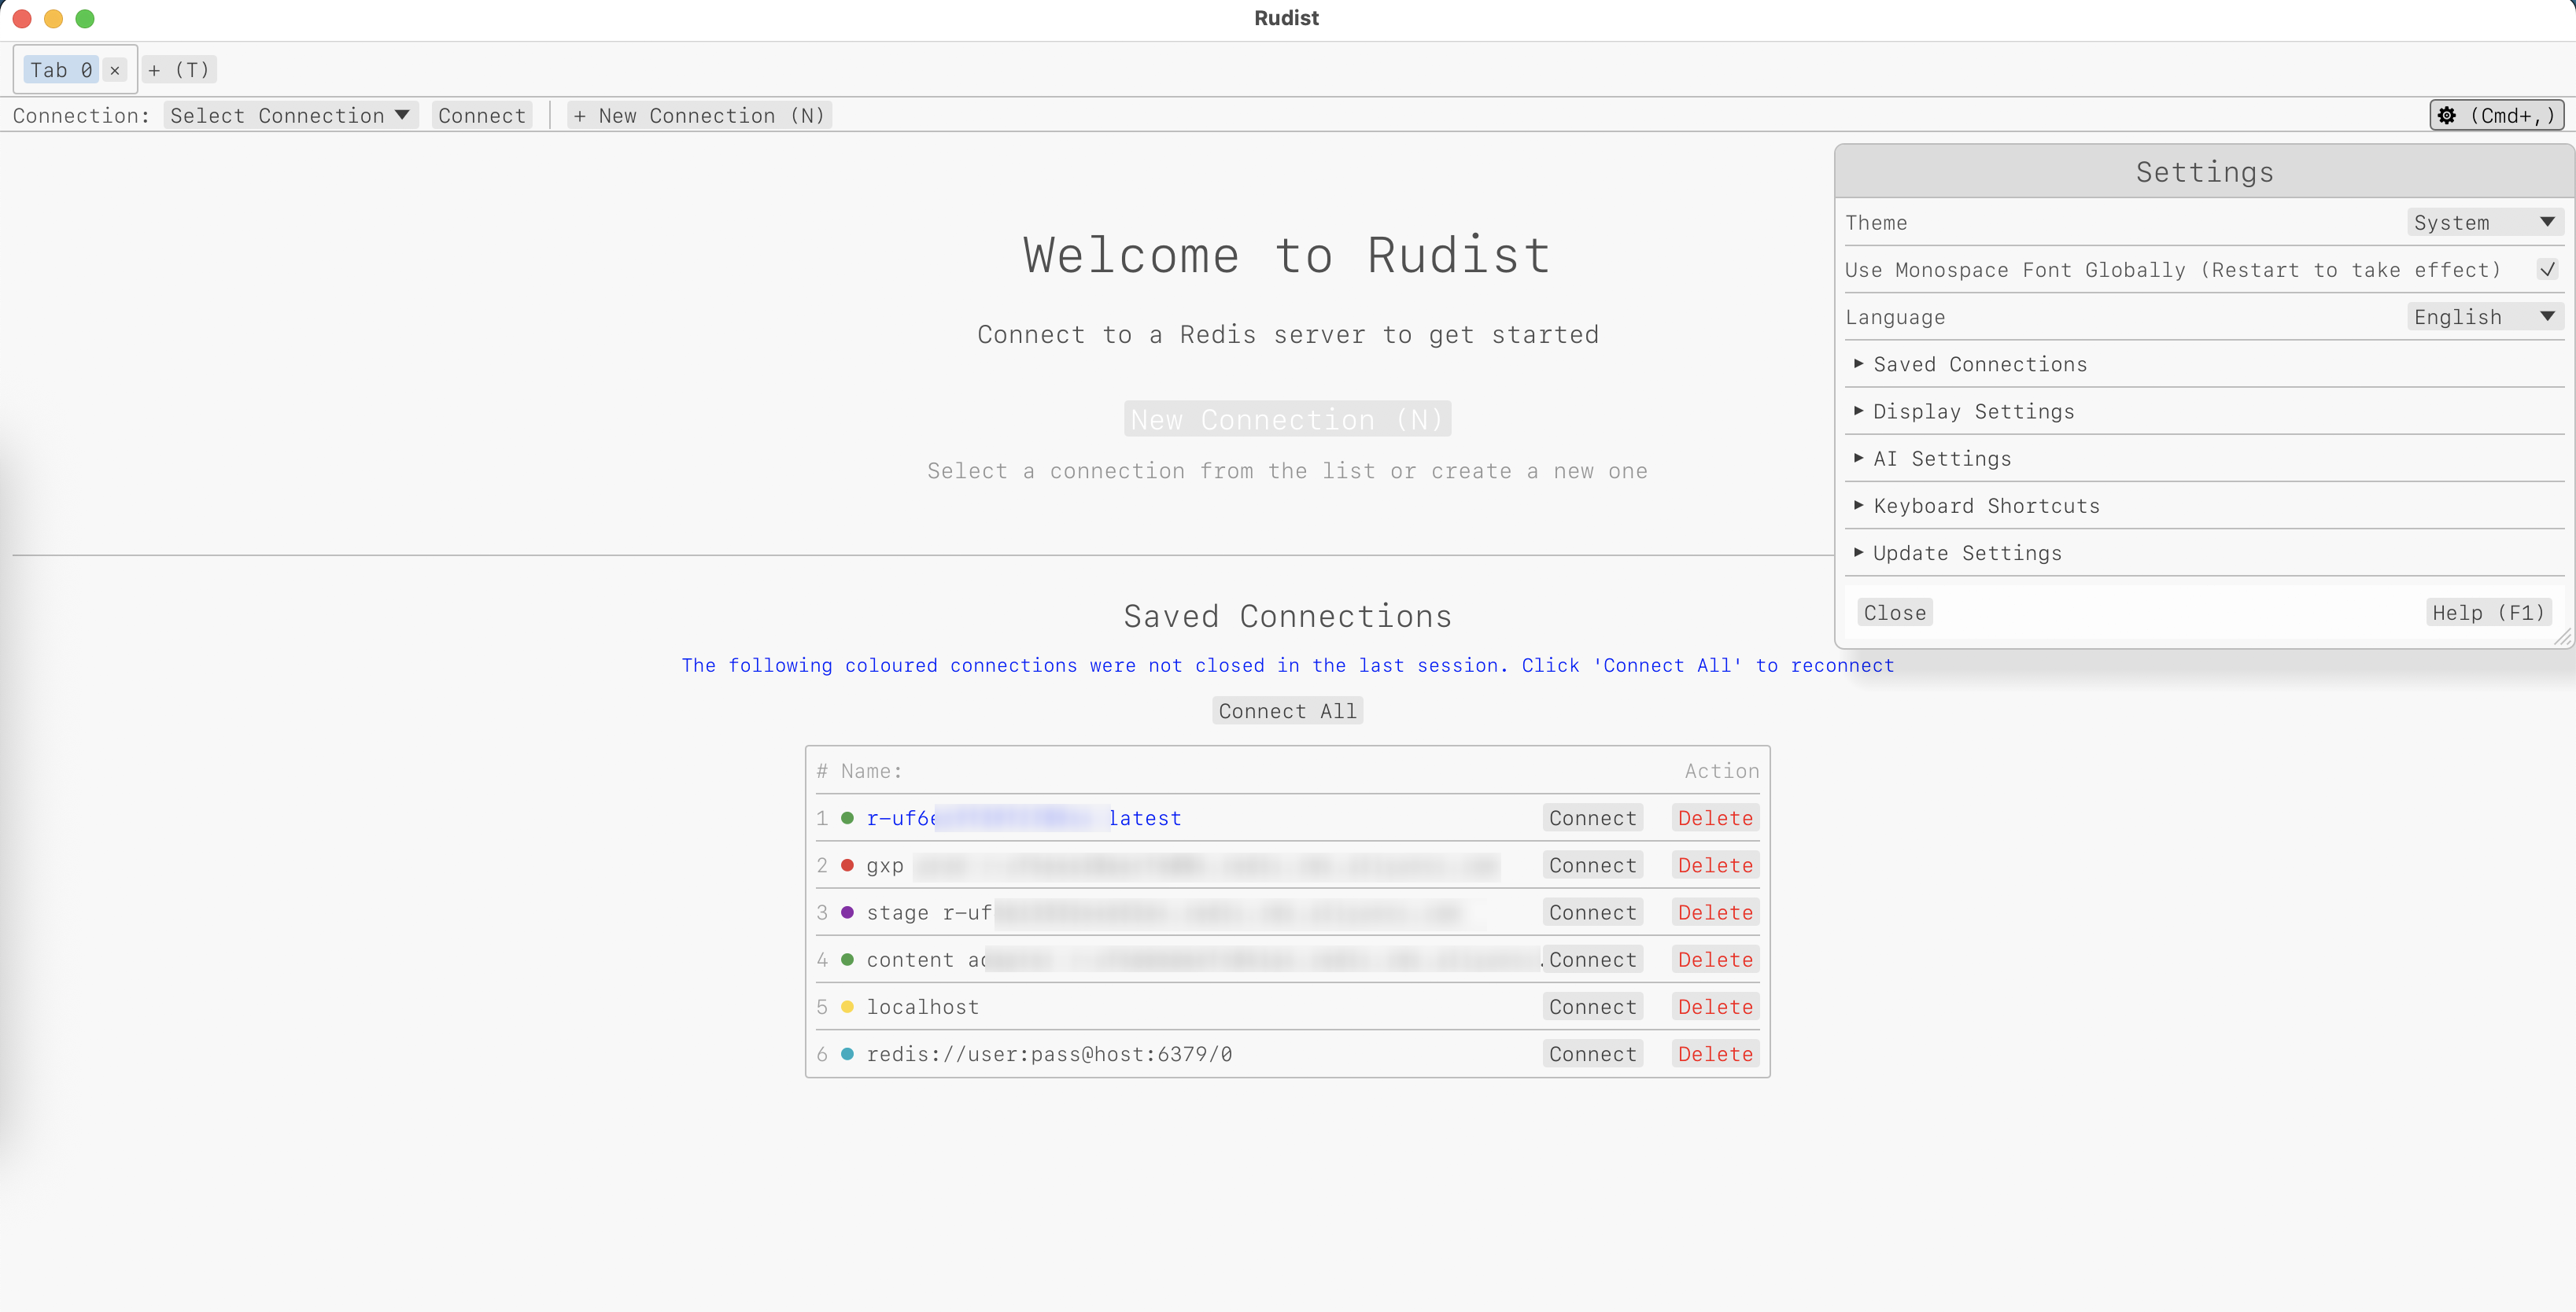Viewport: 2576px width, 1312px height.
Task: Add a new tab with + (T)
Action: pos(179,70)
